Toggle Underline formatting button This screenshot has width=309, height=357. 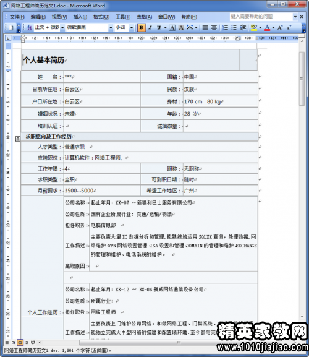159,28
